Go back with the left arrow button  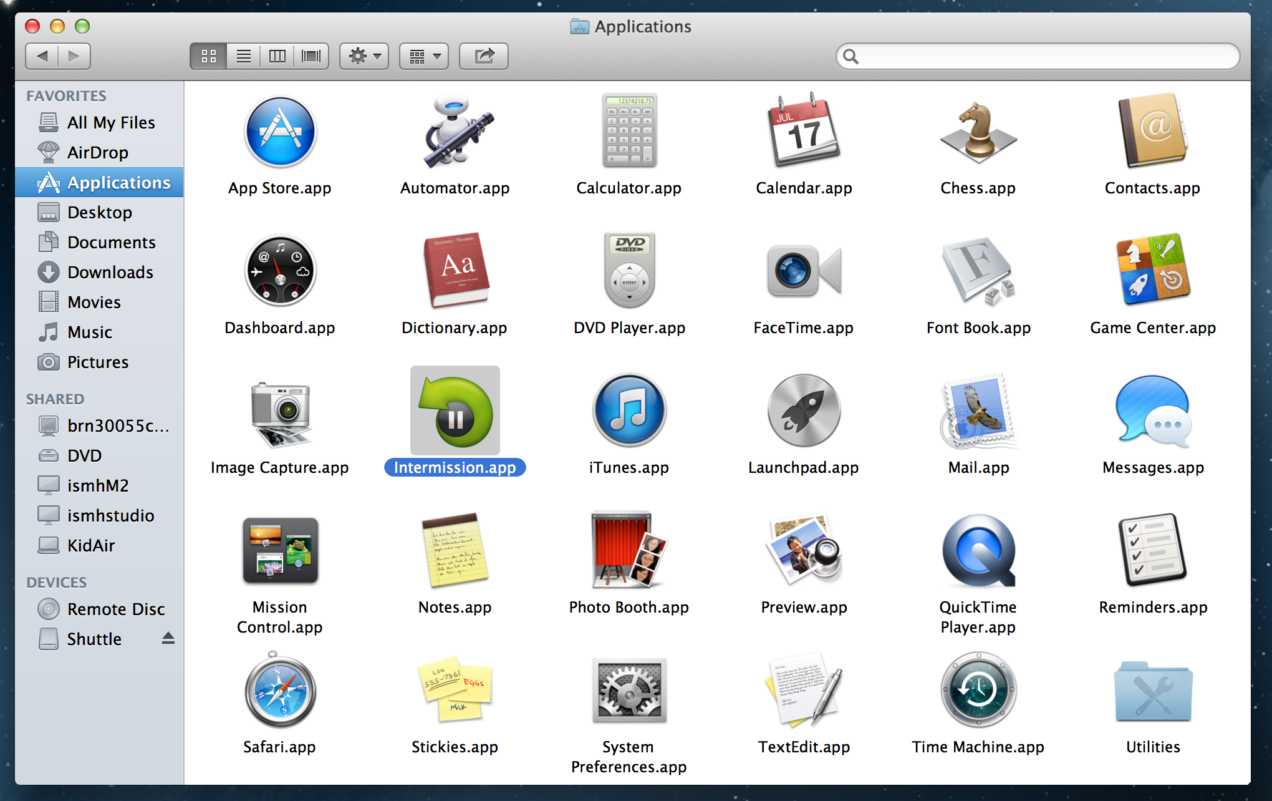(x=42, y=56)
